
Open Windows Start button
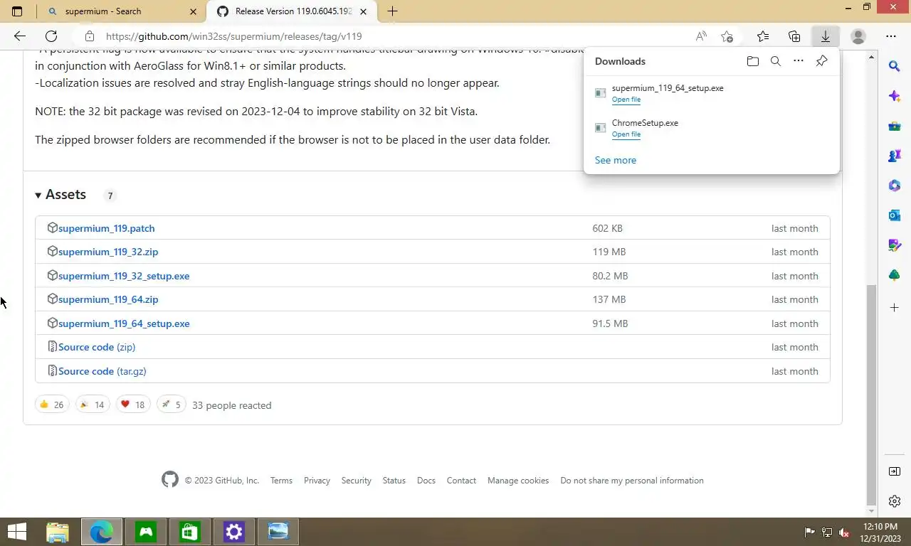point(17,532)
